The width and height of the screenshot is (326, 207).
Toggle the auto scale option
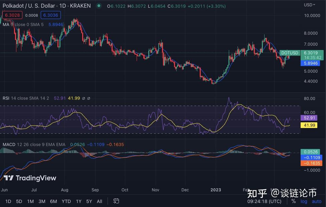(x=316, y=201)
